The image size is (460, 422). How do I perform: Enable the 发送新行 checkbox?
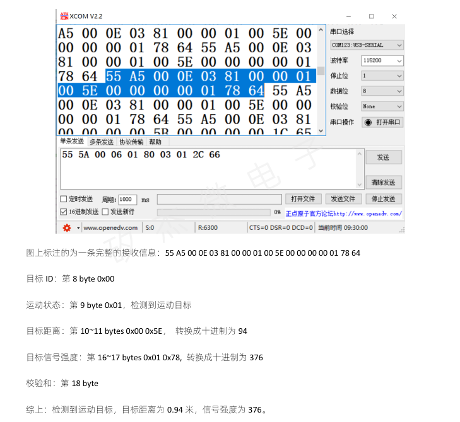(105, 212)
